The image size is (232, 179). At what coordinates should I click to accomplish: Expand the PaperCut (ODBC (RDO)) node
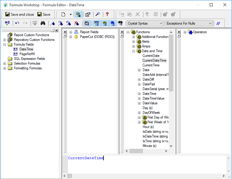71,37
